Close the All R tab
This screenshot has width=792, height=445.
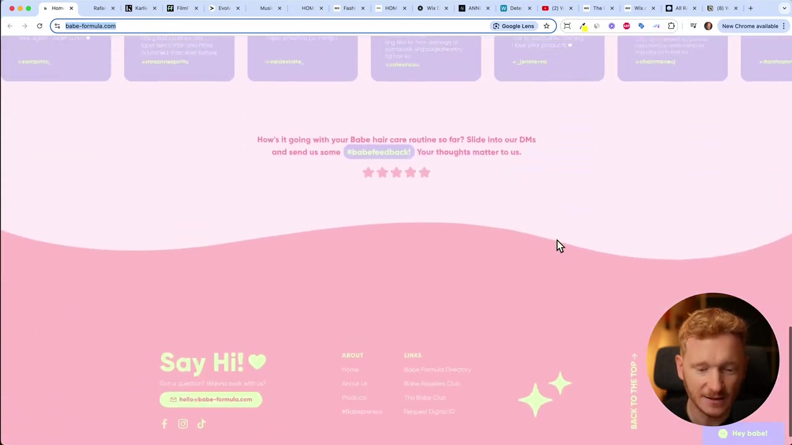click(694, 8)
